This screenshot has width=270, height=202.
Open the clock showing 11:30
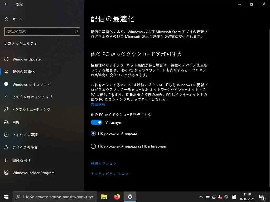coord(247,197)
